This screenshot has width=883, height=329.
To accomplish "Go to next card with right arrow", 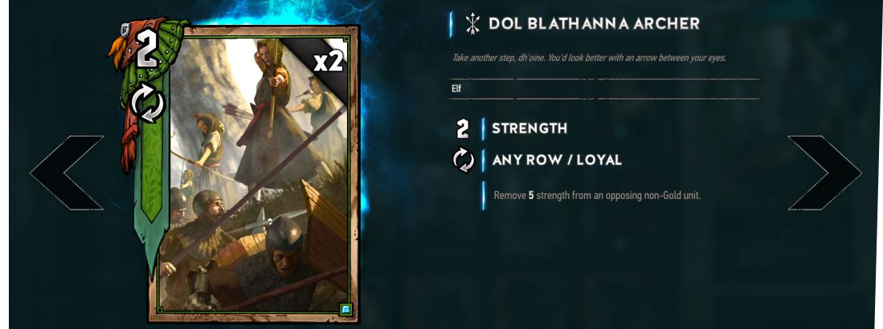I will pyautogui.click(x=824, y=173).
